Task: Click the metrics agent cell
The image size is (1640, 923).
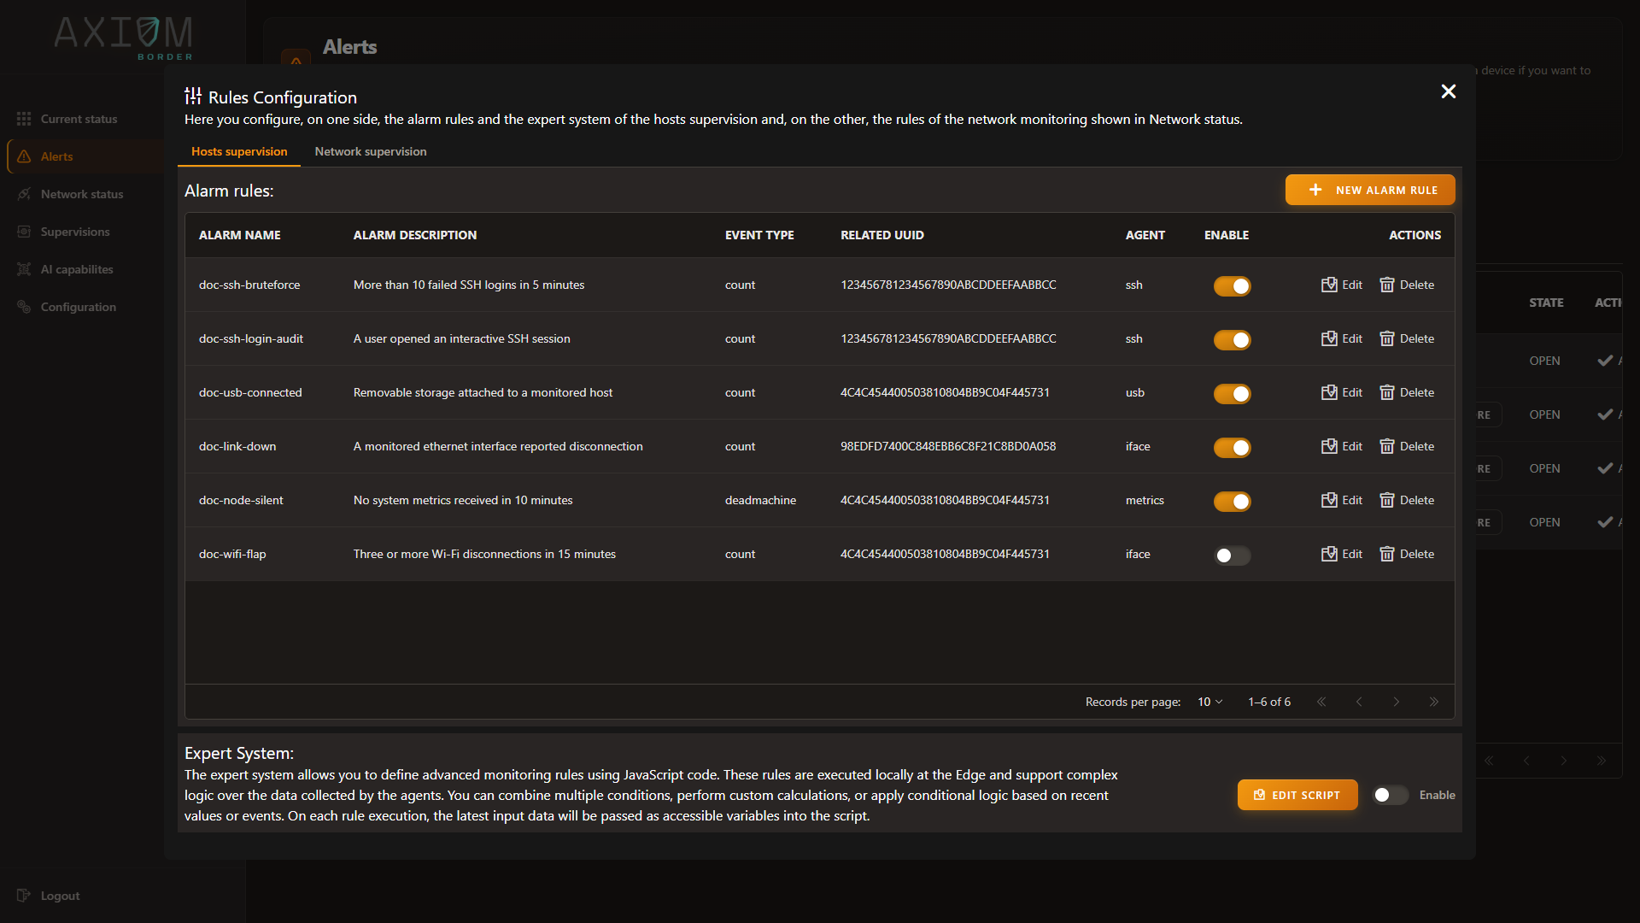Action: click(1145, 500)
